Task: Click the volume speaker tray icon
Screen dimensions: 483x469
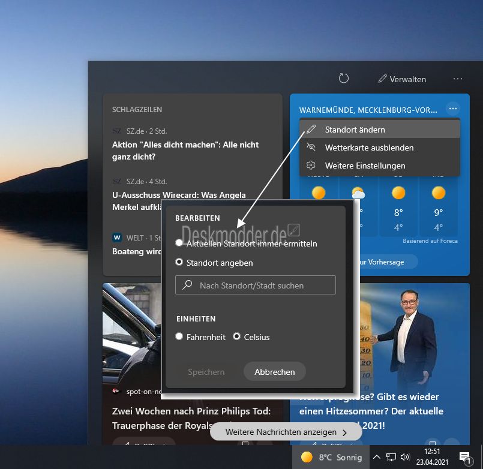Action: point(404,458)
